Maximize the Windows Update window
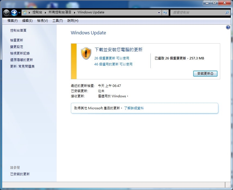The image size is (233, 190). point(214,3)
